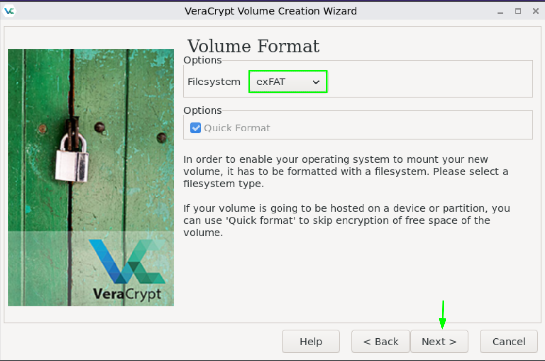Click the Next > button
545x361 pixels.
[x=439, y=342]
